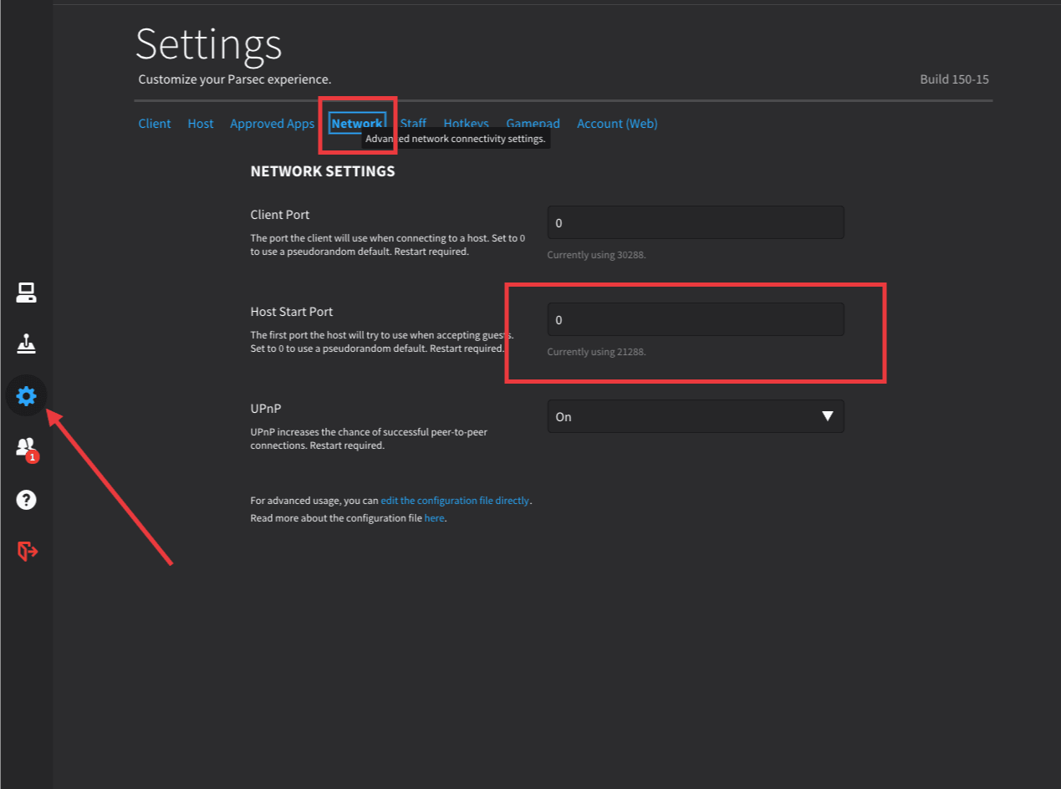This screenshot has height=789, width=1061.
Task: Click the Client Port input field
Action: point(696,223)
